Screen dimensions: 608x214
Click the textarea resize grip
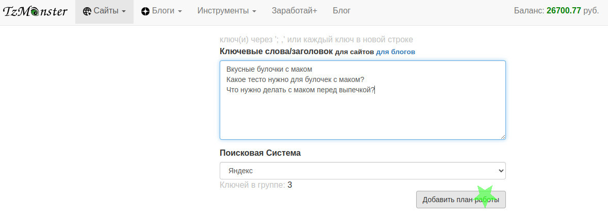tap(502, 137)
